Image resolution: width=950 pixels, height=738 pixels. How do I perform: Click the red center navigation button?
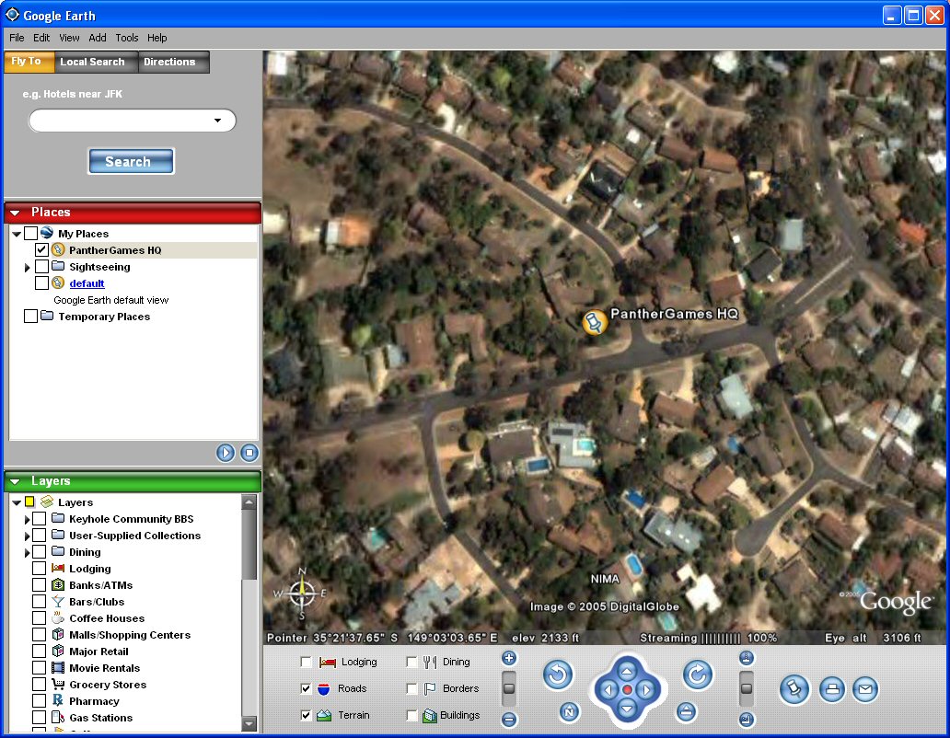pos(627,689)
